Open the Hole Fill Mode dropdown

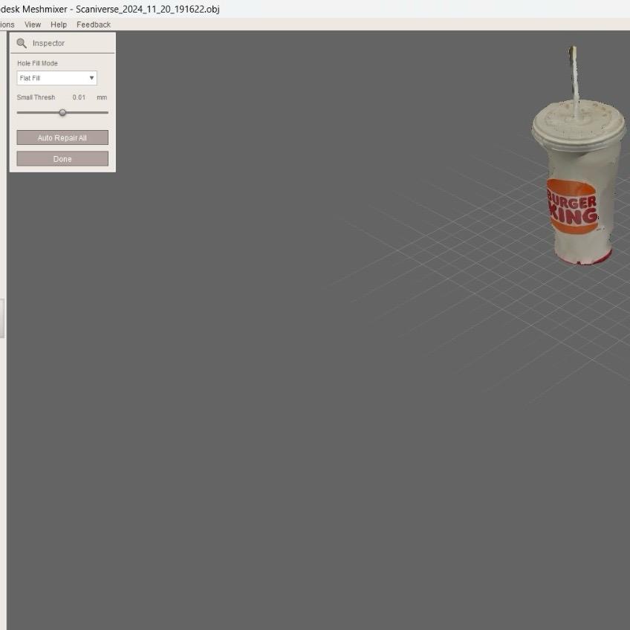(x=56, y=77)
